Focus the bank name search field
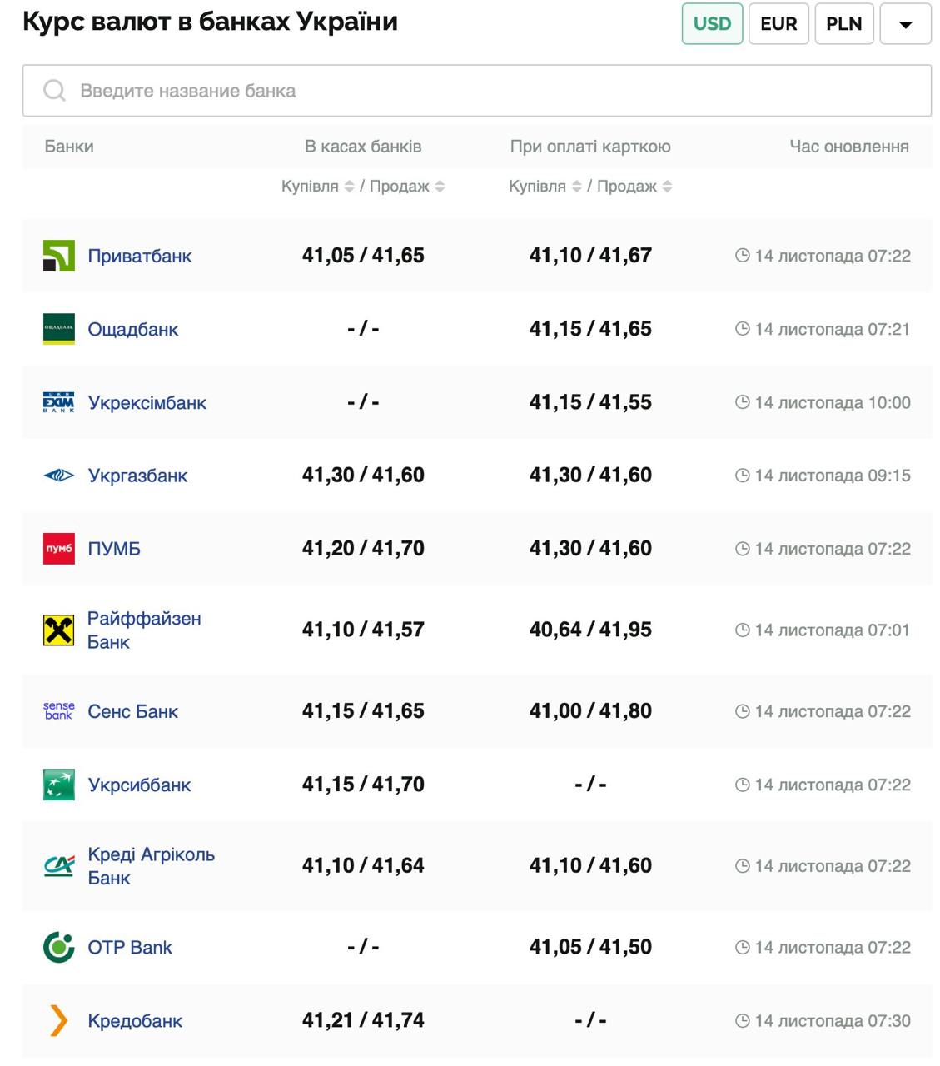Screen dimensions: 940x1066 click(x=476, y=91)
